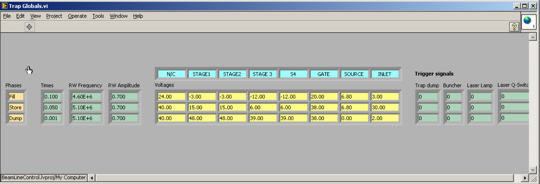Viewport: 540px width, 184px height.
Task: Click the horizontal scrollbar left arrow
Action: (x=92, y=178)
